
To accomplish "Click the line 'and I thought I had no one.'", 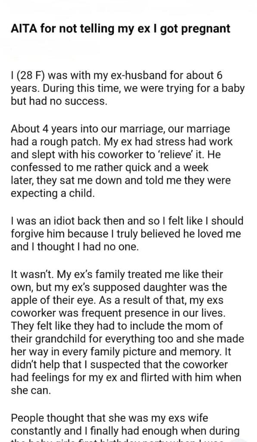I will [x=75, y=246].
